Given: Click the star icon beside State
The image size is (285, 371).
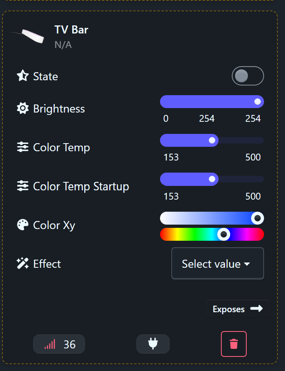Looking at the screenshot, I should 23,76.
